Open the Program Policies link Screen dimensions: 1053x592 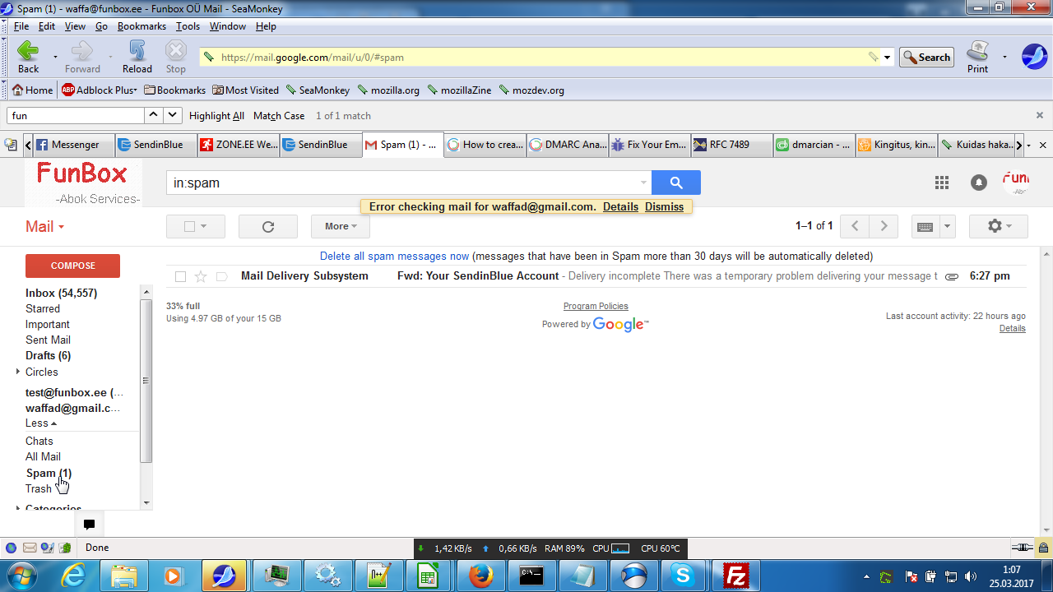pyautogui.click(x=596, y=307)
